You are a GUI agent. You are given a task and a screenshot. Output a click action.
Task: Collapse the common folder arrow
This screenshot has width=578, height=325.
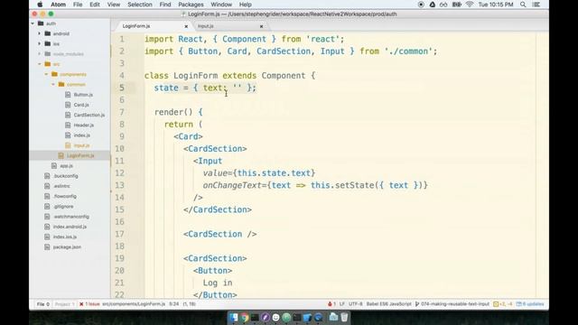53,84
